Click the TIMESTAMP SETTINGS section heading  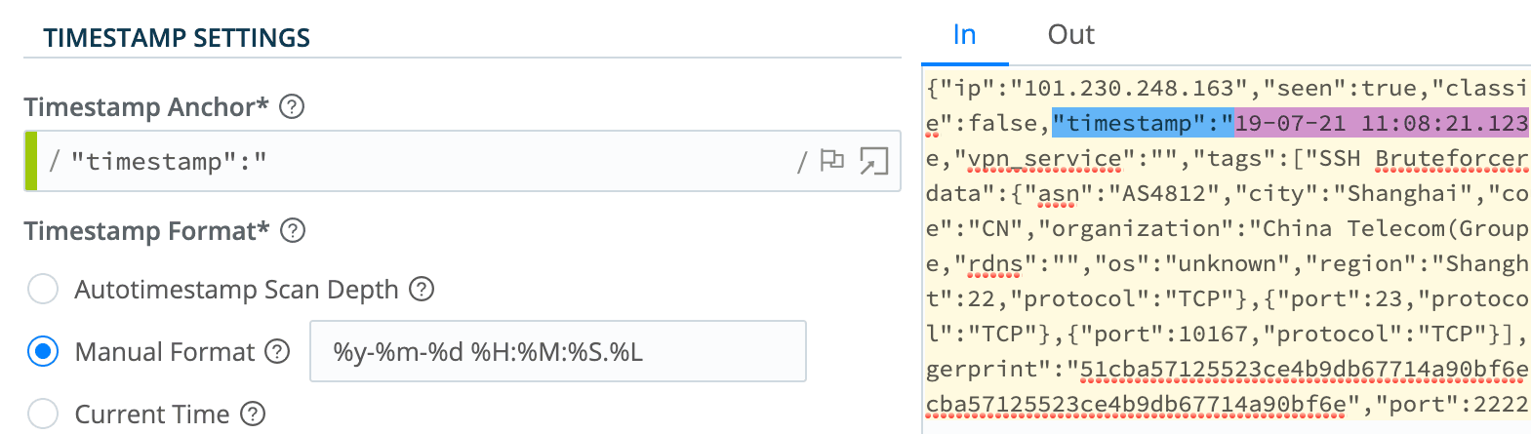pos(177,38)
